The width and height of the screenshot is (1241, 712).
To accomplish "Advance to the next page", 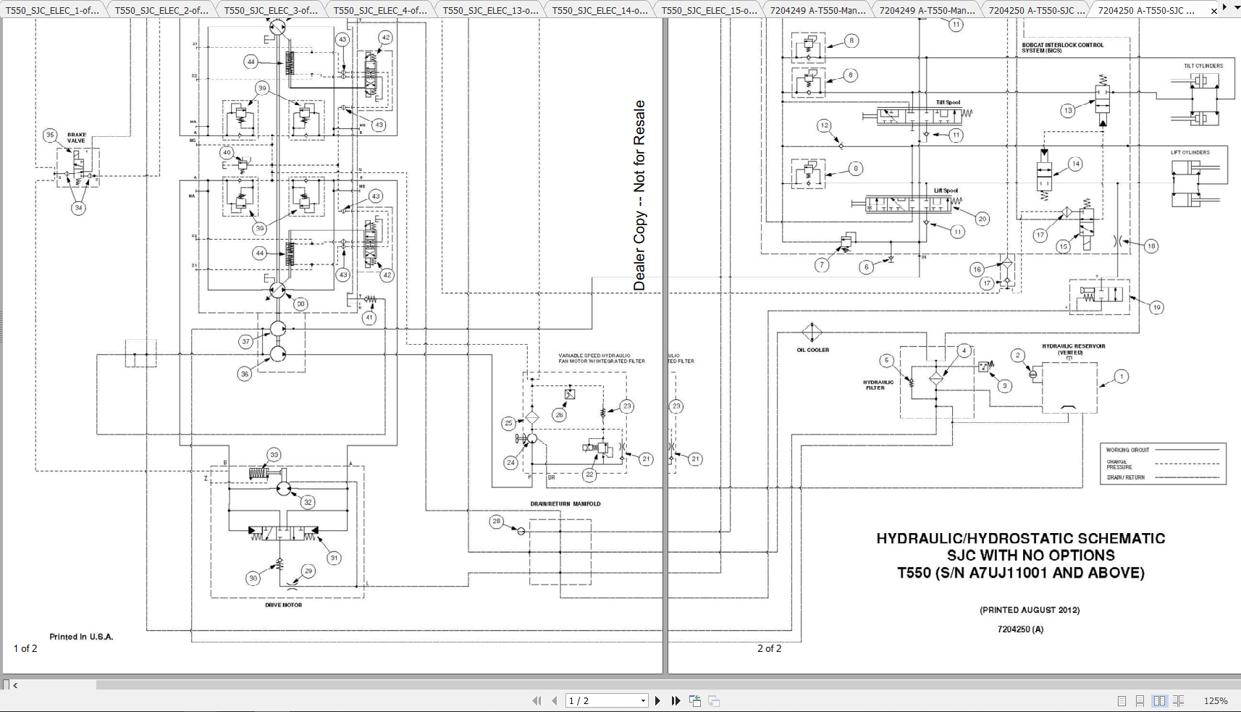I will (x=657, y=700).
